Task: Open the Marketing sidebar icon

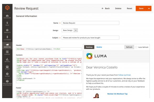Action: coord(7,46)
